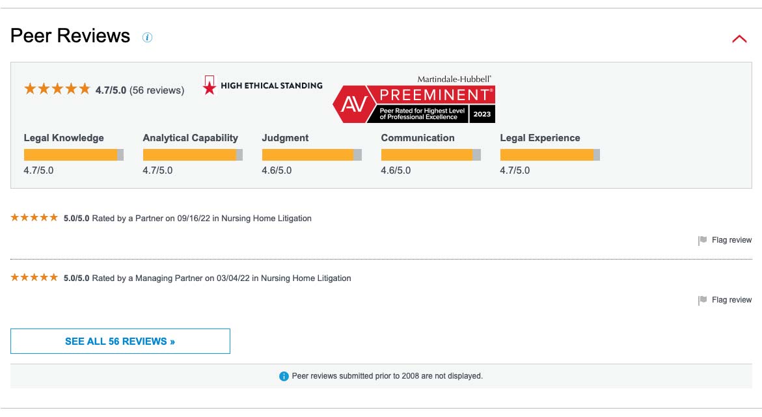Screen dimensions: 762x417
Task: Flag the 03/04/22 Managing Partner review
Action: click(724, 300)
